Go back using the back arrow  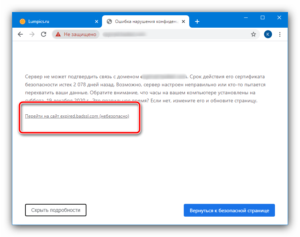click(20, 34)
